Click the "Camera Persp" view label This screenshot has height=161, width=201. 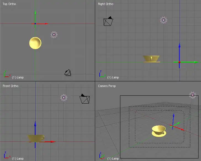[107, 86]
